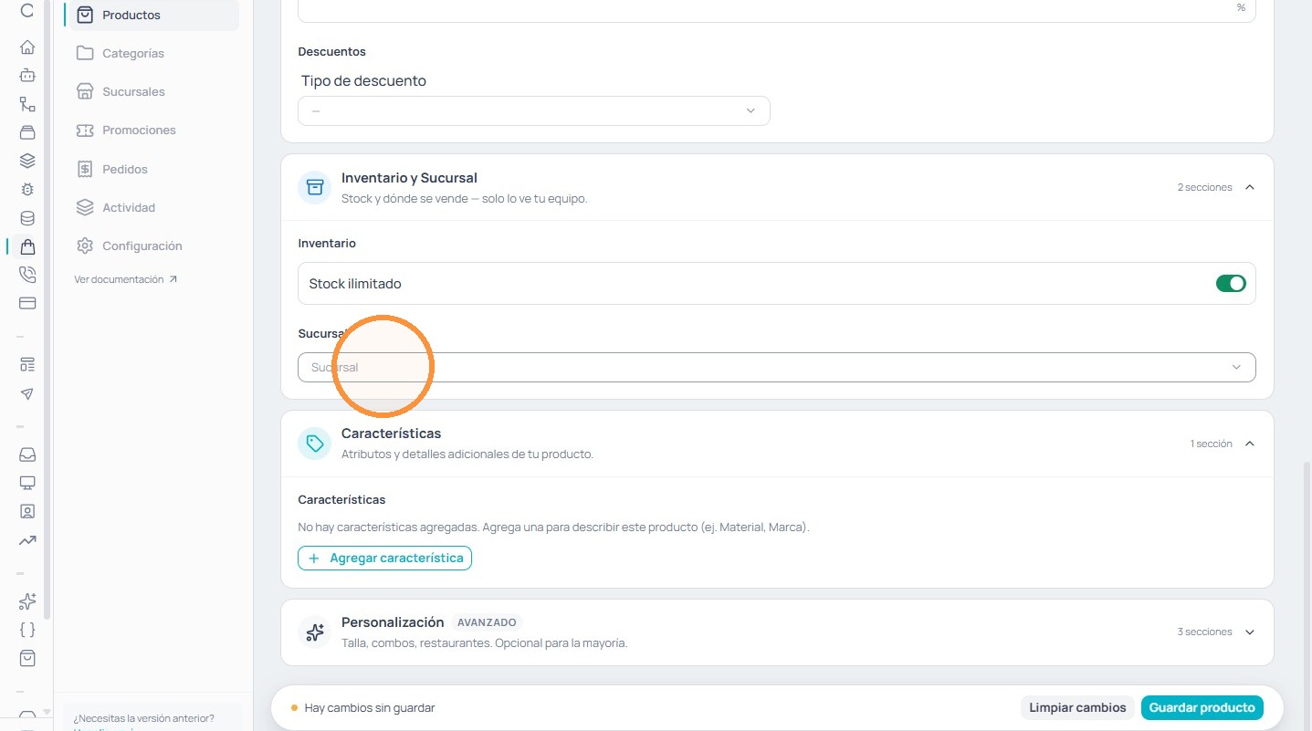This screenshot has width=1312, height=731.
Task: Click the trending-up analytics icon
Action: point(27,540)
